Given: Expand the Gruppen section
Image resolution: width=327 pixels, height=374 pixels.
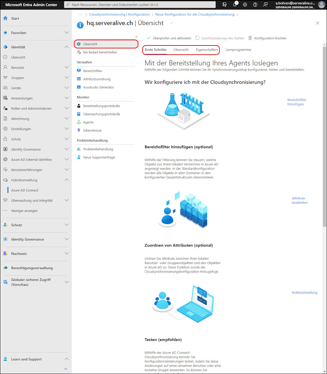Looking at the screenshot, I should (x=67, y=78).
